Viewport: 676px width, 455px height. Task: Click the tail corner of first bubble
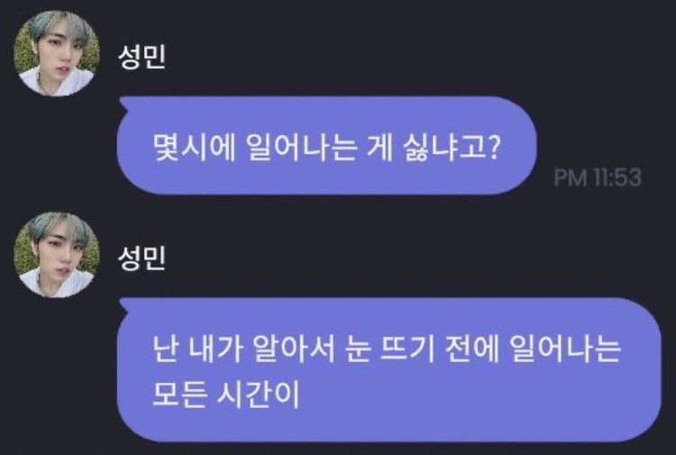click(x=123, y=102)
